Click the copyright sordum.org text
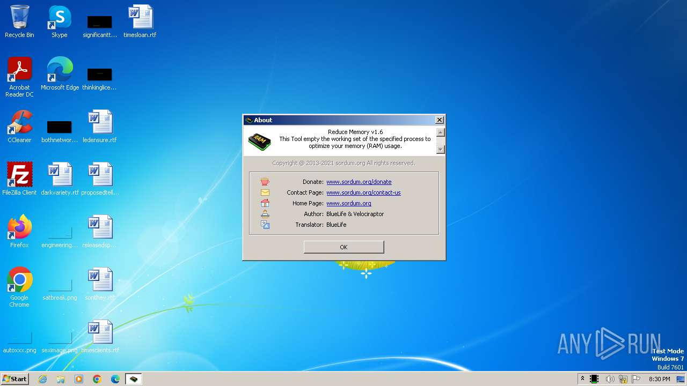687x386 pixels. (x=343, y=163)
